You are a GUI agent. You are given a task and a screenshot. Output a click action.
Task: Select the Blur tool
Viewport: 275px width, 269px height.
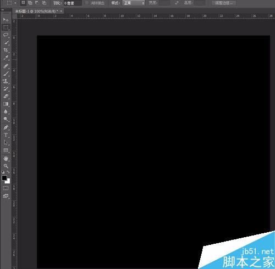(x=5, y=111)
